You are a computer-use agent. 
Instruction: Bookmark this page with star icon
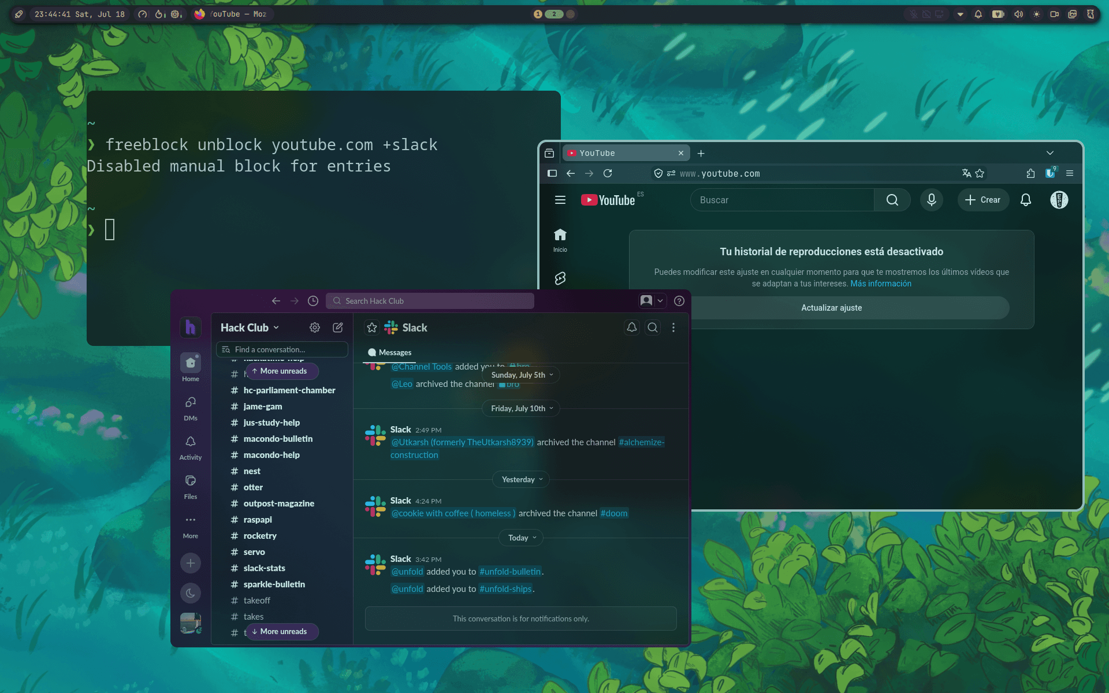pyautogui.click(x=980, y=173)
